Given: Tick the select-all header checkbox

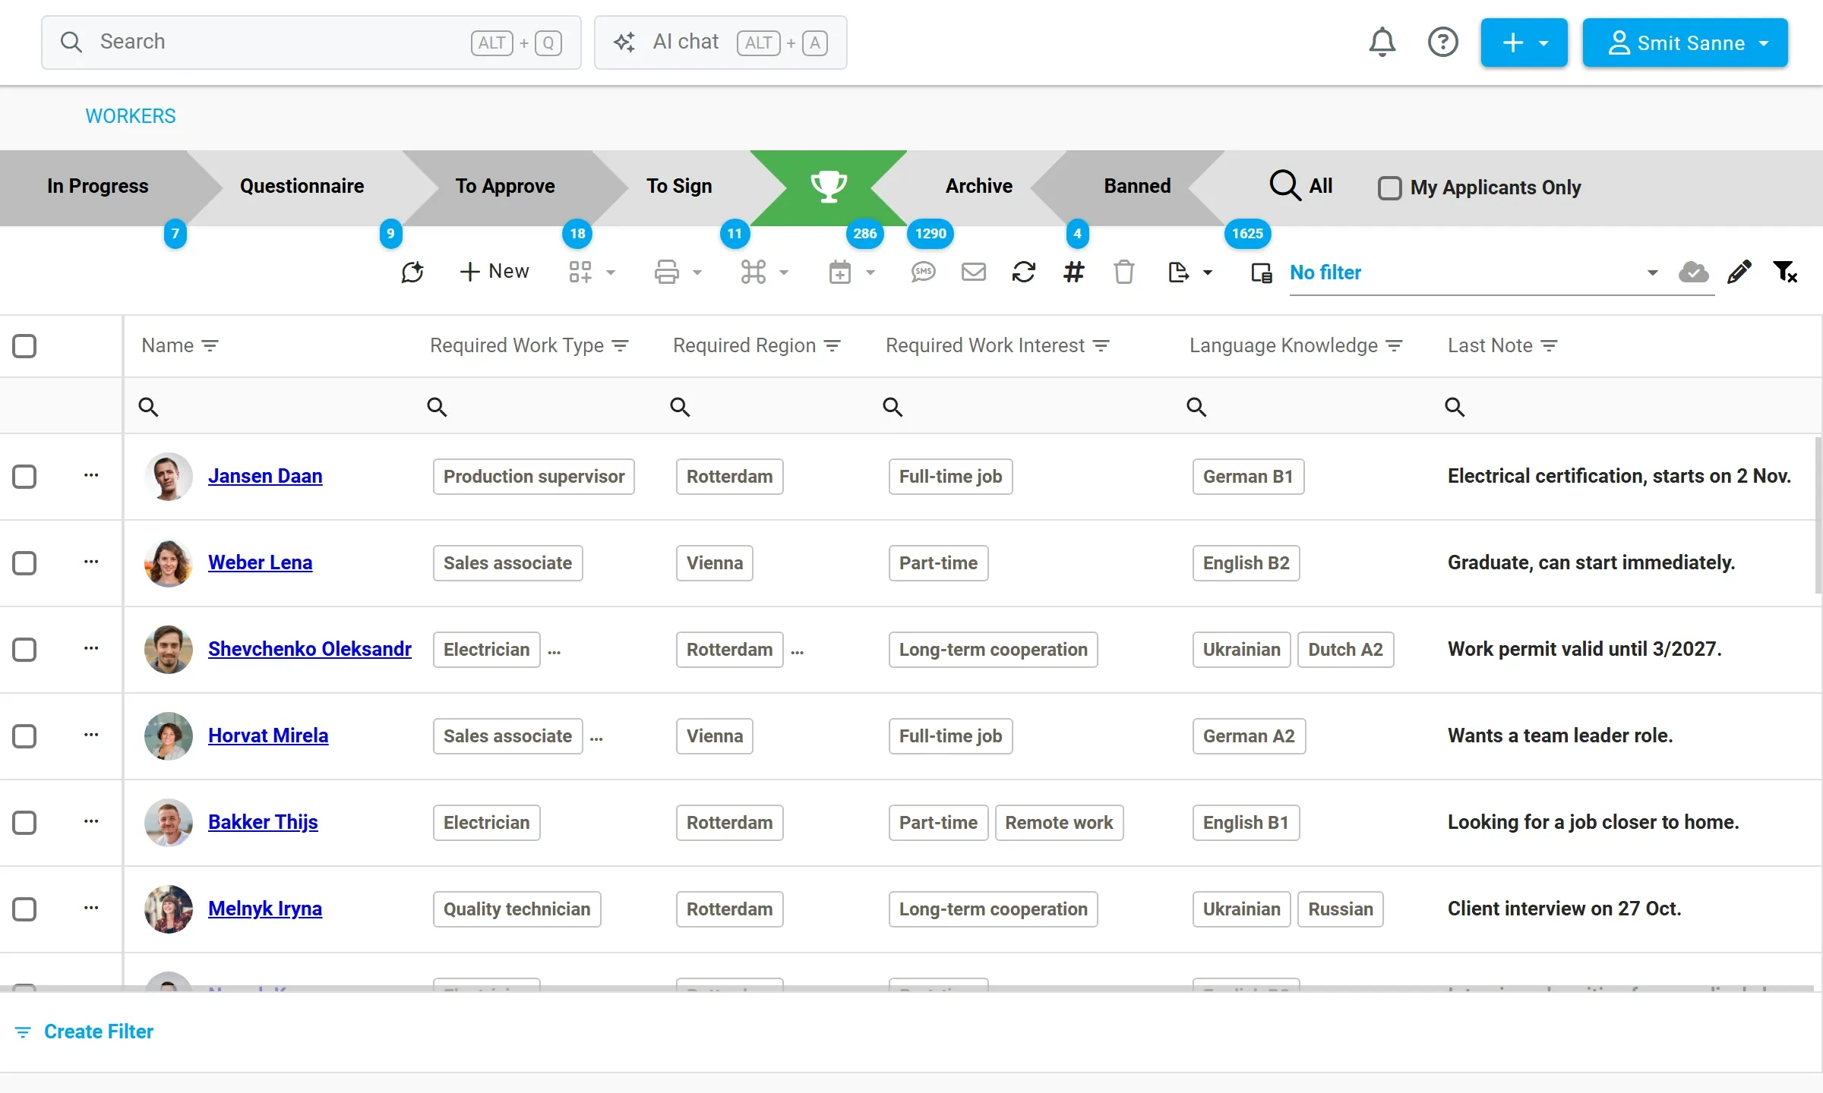Looking at the screenshot, I should (24, 346).
